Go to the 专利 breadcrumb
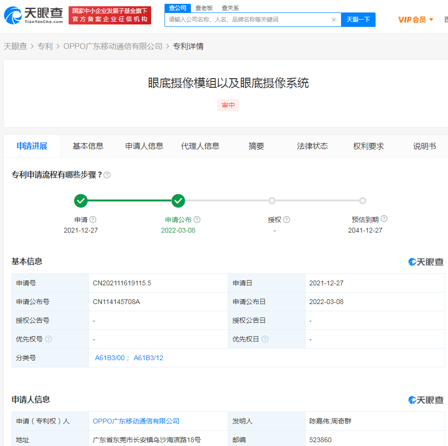 click(45, 47)
